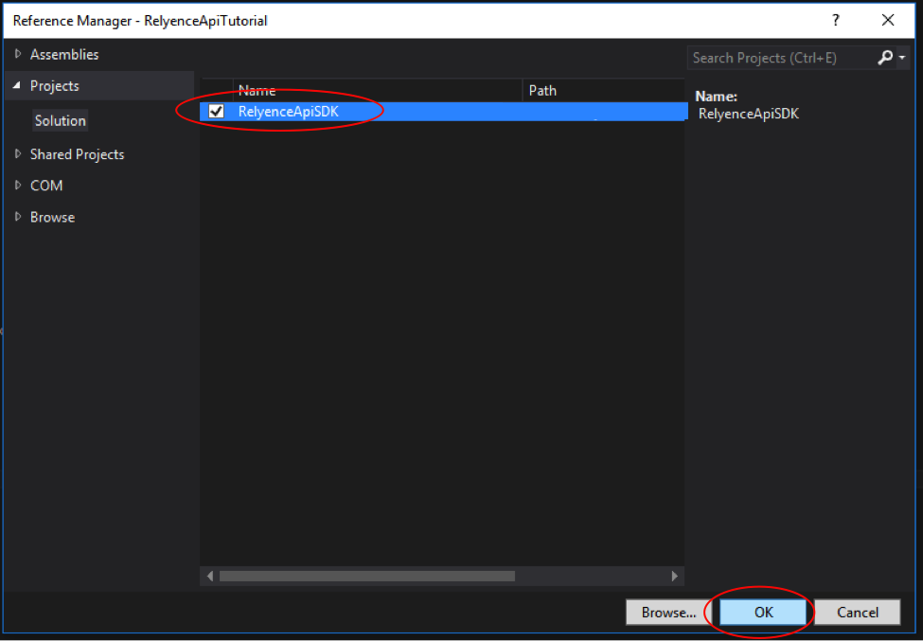Open the Browse... file dialog button
This screenshot has width=923, height=641.
(668, 613)
